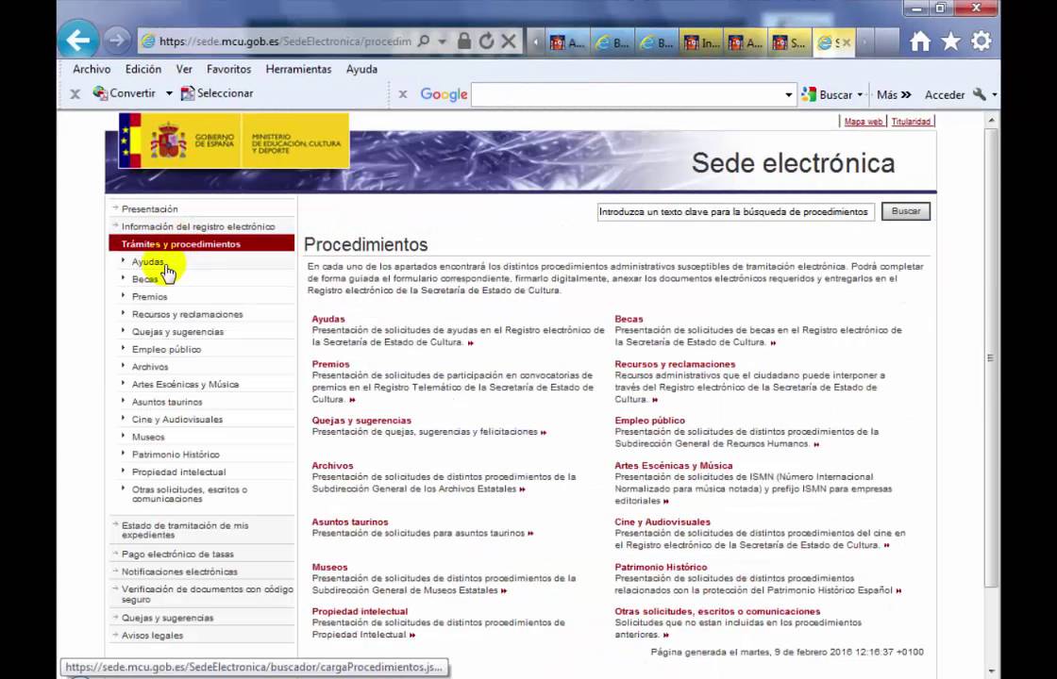1057x679 pixels.
Task: Open the Museos heading in main content
Action: [329, 567]
